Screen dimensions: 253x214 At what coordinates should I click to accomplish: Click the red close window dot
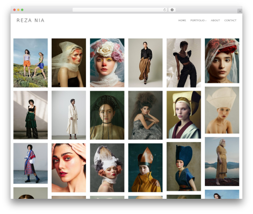click(15, 10)
